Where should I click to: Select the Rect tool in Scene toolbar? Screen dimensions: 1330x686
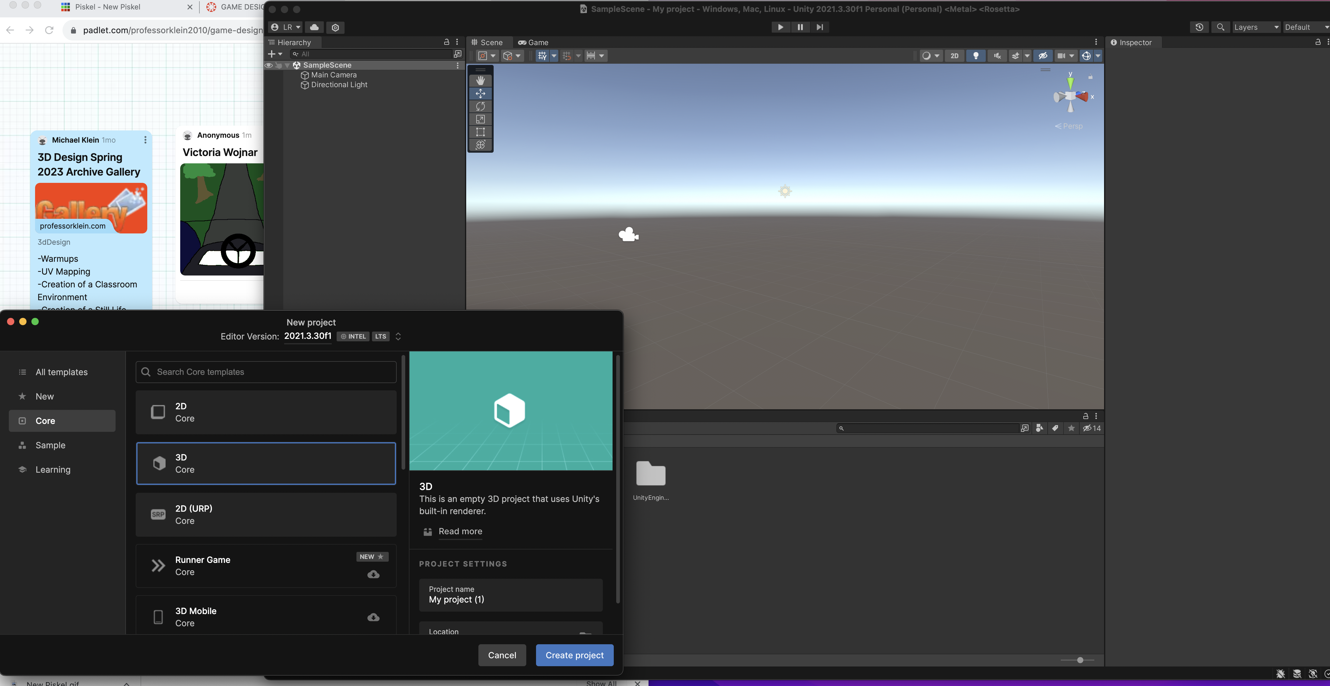click(480, 132)
